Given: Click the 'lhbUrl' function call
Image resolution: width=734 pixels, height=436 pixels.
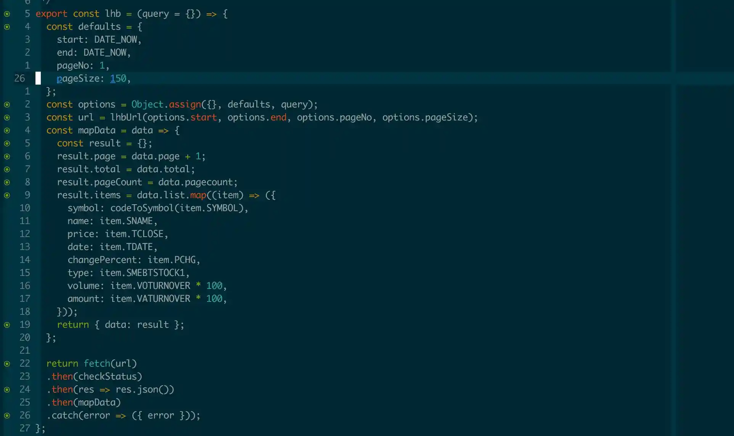Looking at the screenshot, I should (x=126, y=117).
